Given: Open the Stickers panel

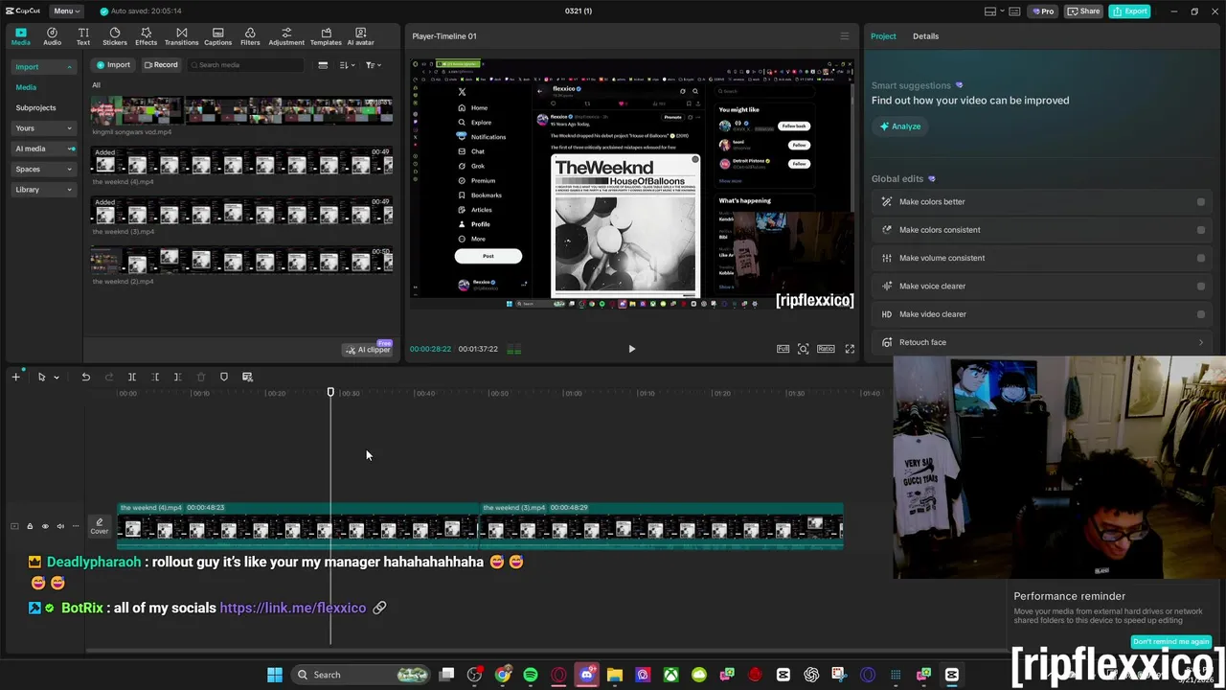Looking at the screenshot, I should point(115,36).
